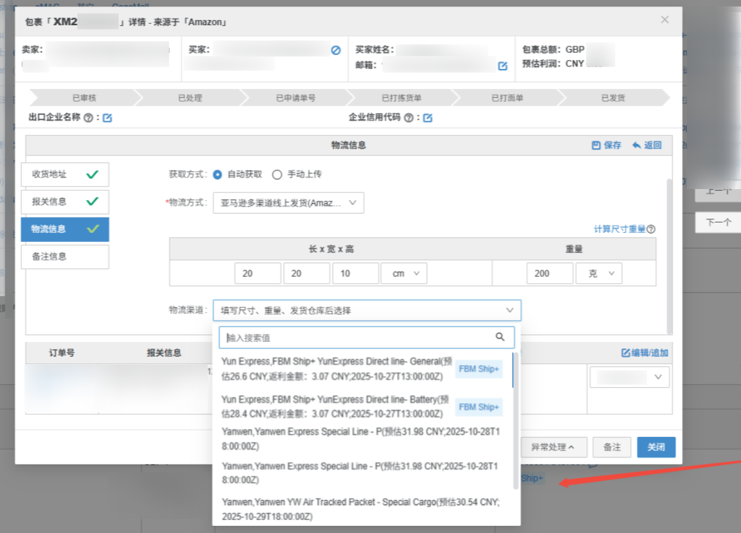Click the 200 weight input field

[x=549, y=274]
